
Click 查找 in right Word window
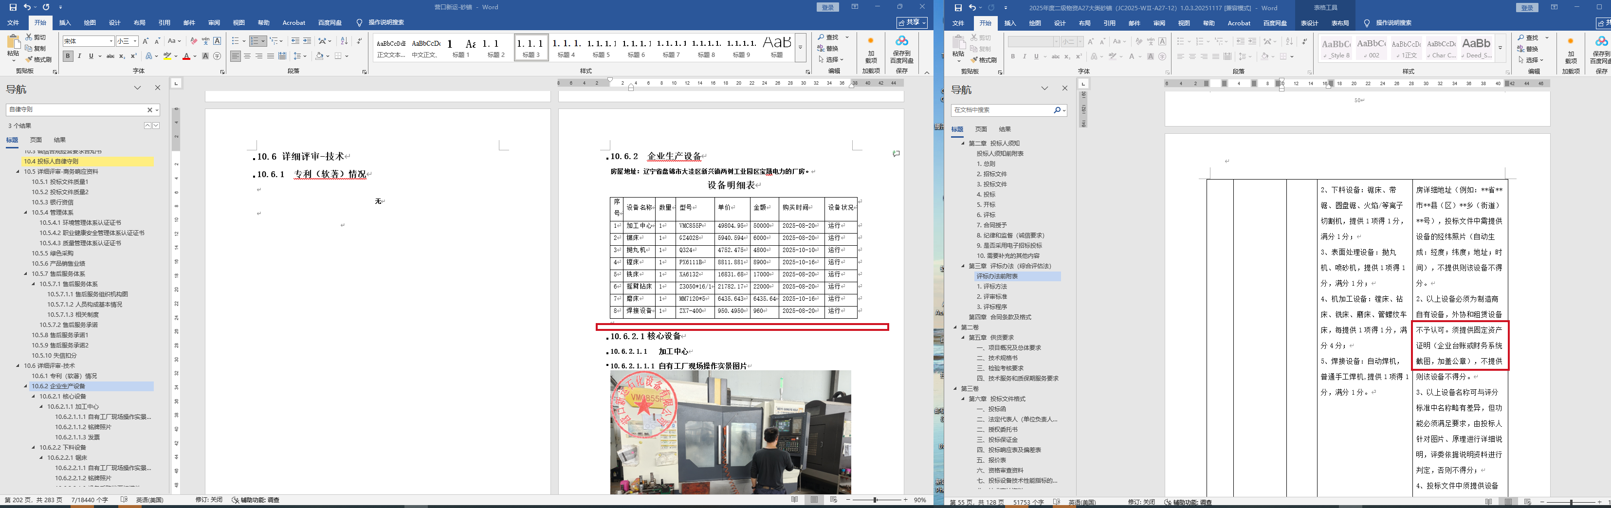point(1528,37)
